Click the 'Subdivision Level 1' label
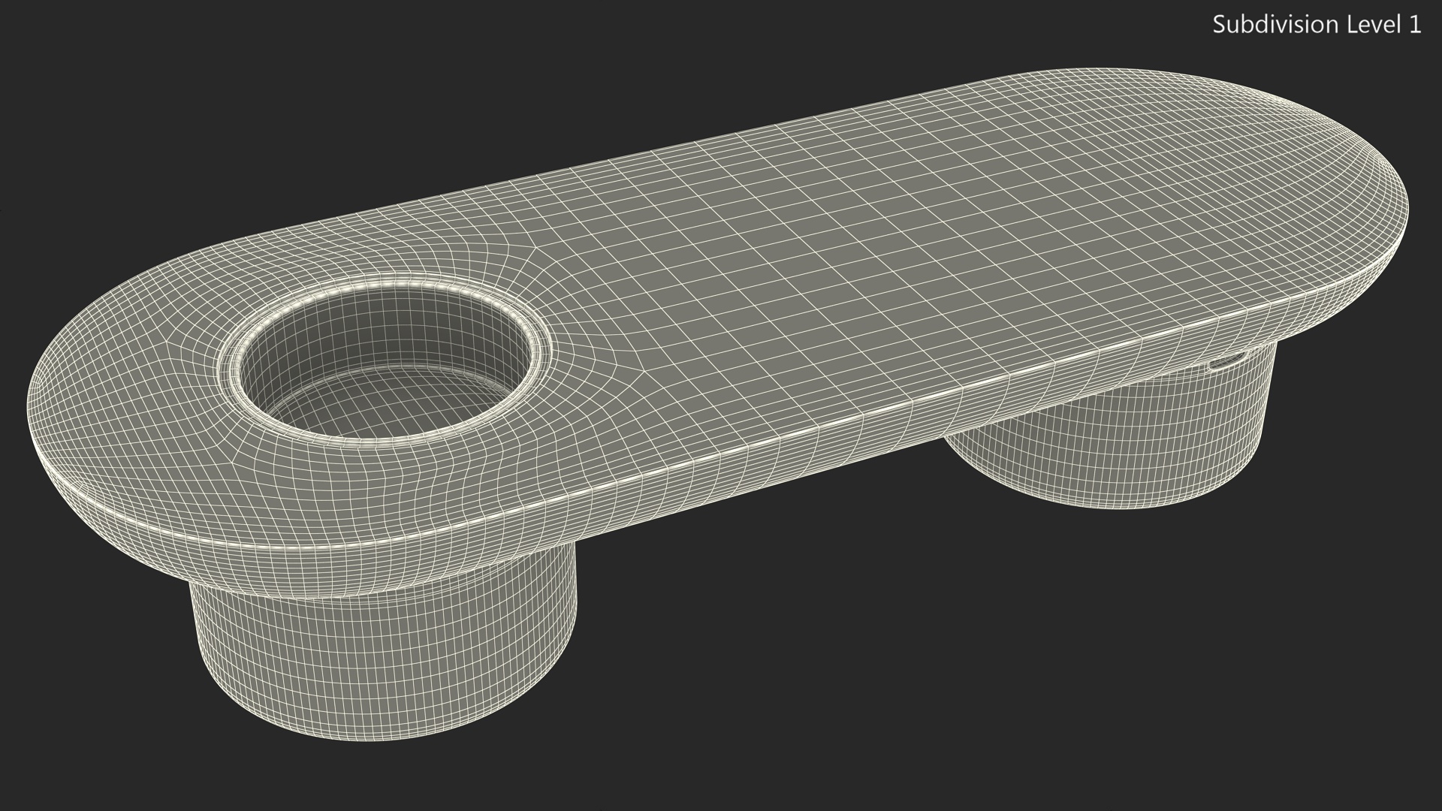This screenshot has height=811, width=1442. pos(1317,25)
